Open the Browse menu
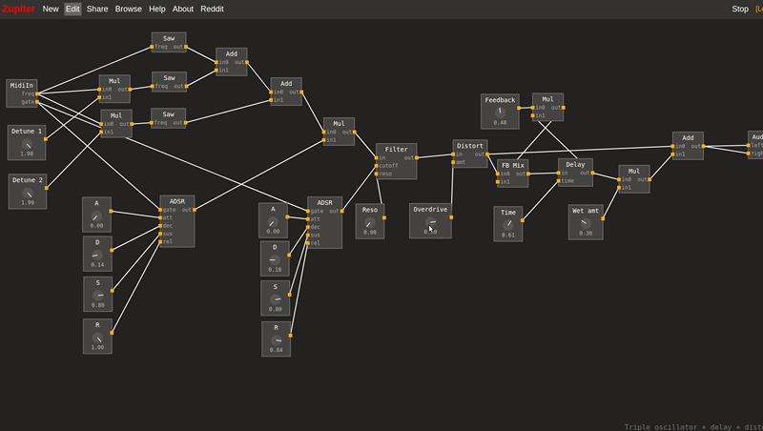763x431 pixels. 155,9
